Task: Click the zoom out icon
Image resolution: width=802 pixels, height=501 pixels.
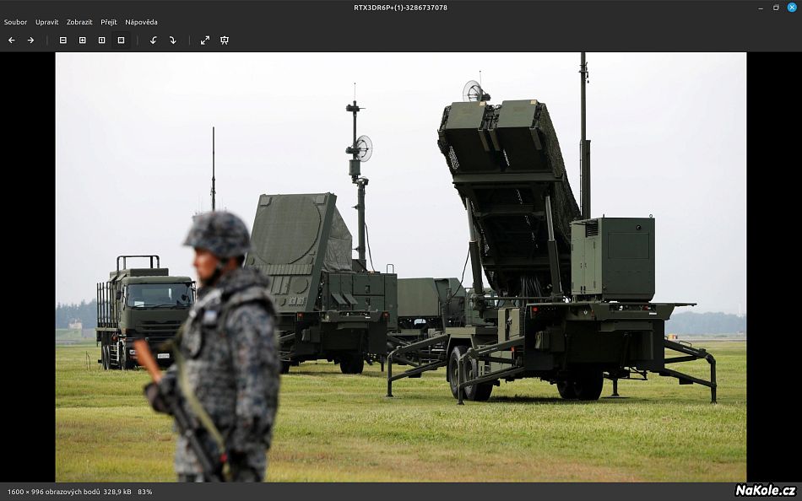Action: coord(62,40)
